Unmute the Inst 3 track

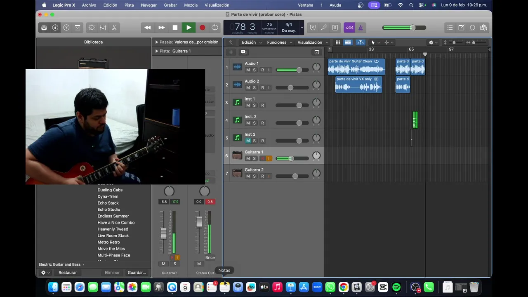tap(248, 141)
